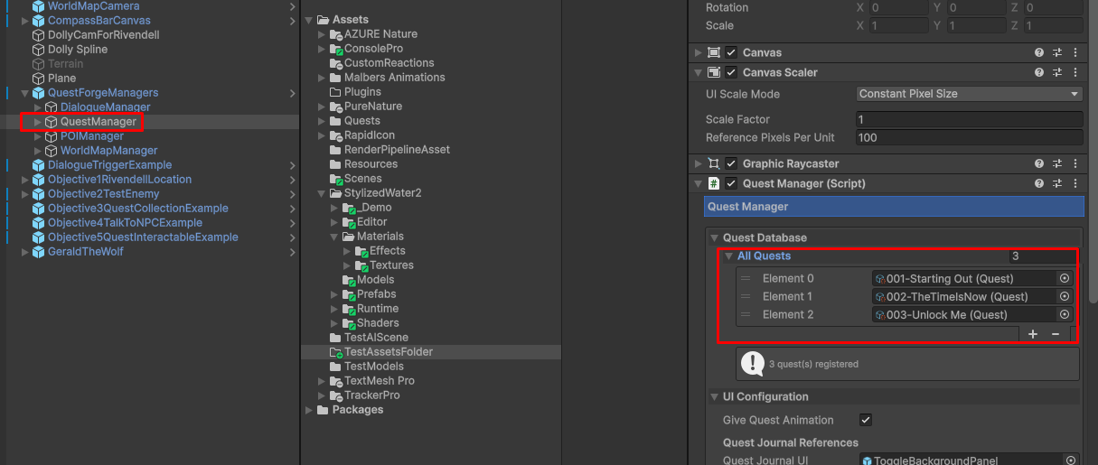This screenshot has width=1098, height=465.
Task: Click the GeraldTheWolf prefab cube icon
Action: click(38, 252)
